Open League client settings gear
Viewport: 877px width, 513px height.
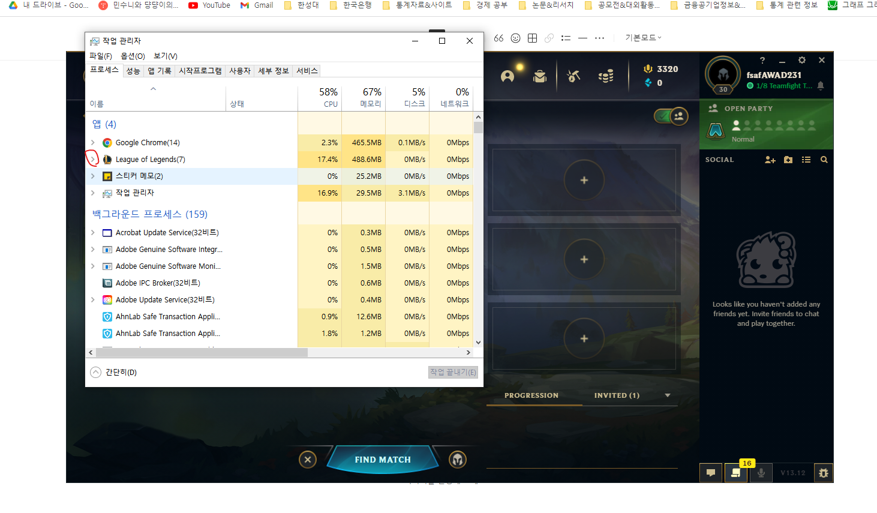point(802,60)
